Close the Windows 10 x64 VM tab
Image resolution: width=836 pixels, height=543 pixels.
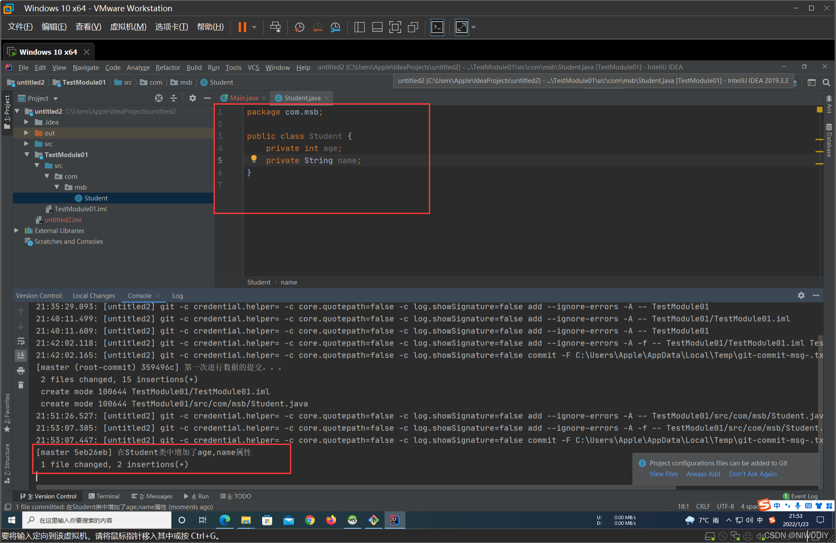(x=87, y=52)
